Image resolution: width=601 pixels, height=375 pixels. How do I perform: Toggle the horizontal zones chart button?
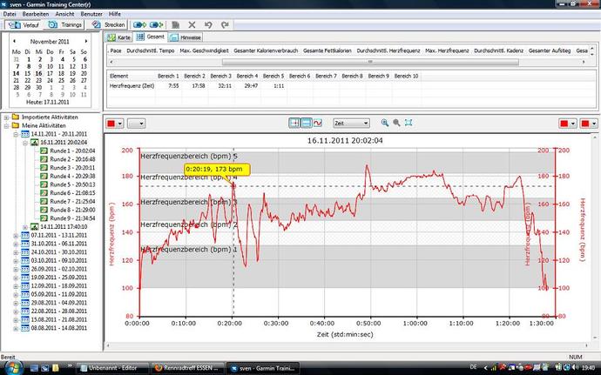(306, 124)
